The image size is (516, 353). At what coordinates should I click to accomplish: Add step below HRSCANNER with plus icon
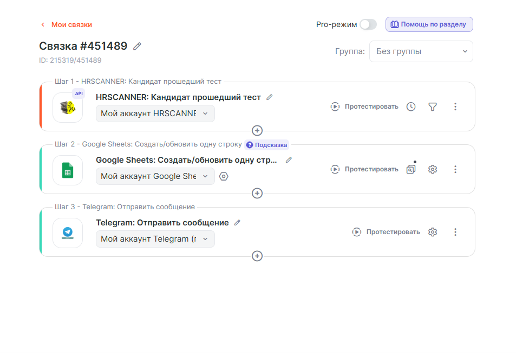click(x=257, y=131)
